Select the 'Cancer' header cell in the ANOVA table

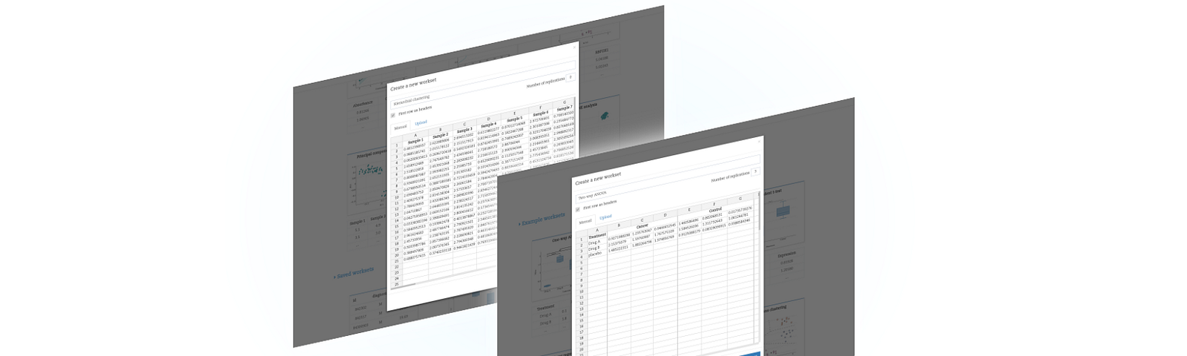[x=642, y=226]
